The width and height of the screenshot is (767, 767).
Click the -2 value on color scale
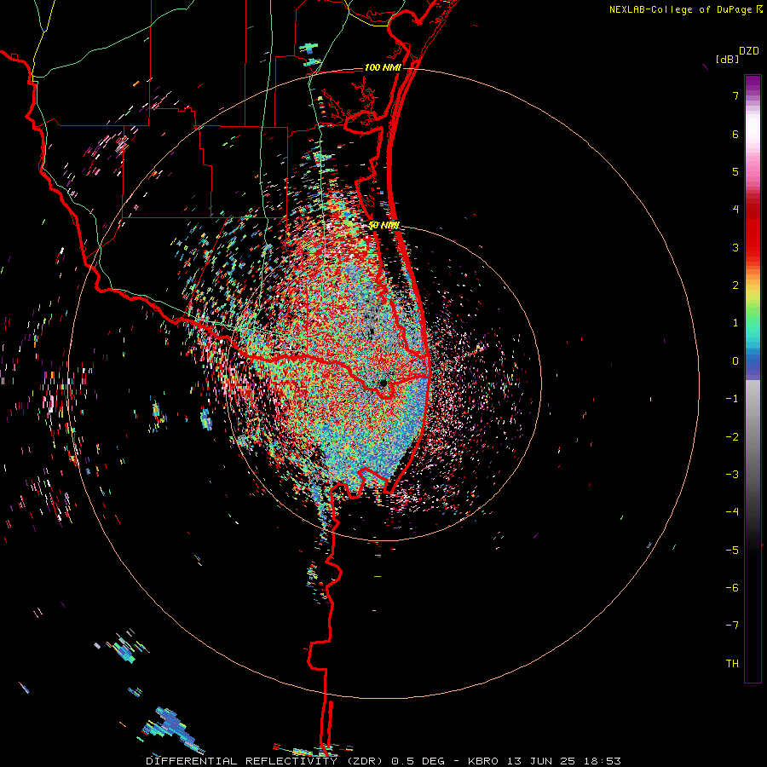732,437
